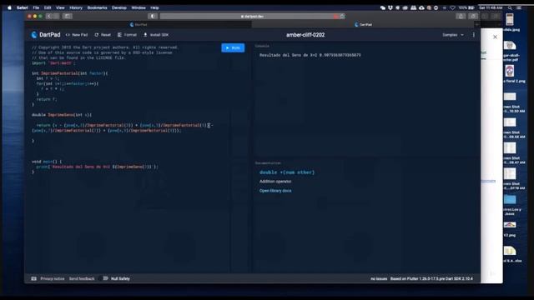Image resolution: width=534 pixels, height=300 pixels.
Task: Click the Safari share button
Action: (461, 16)
